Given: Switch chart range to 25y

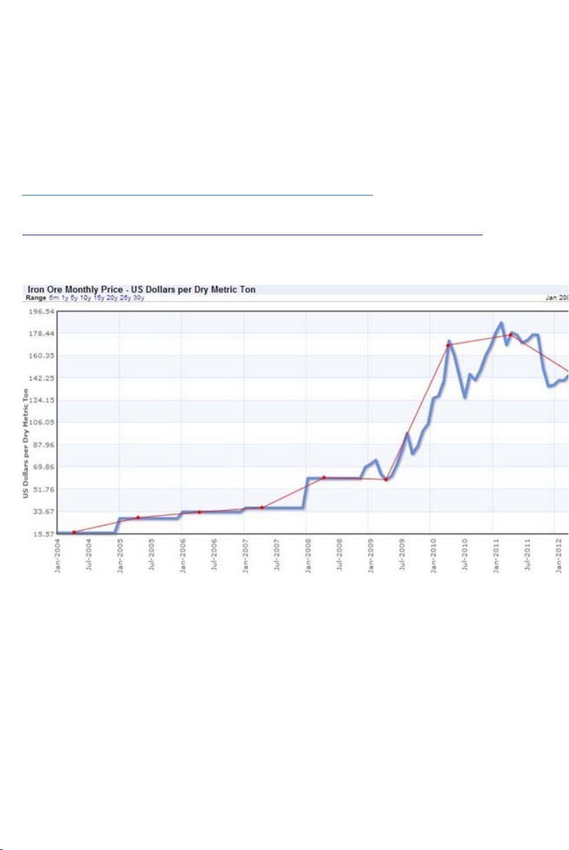Looking at the screenshot, I should [125, 298].
